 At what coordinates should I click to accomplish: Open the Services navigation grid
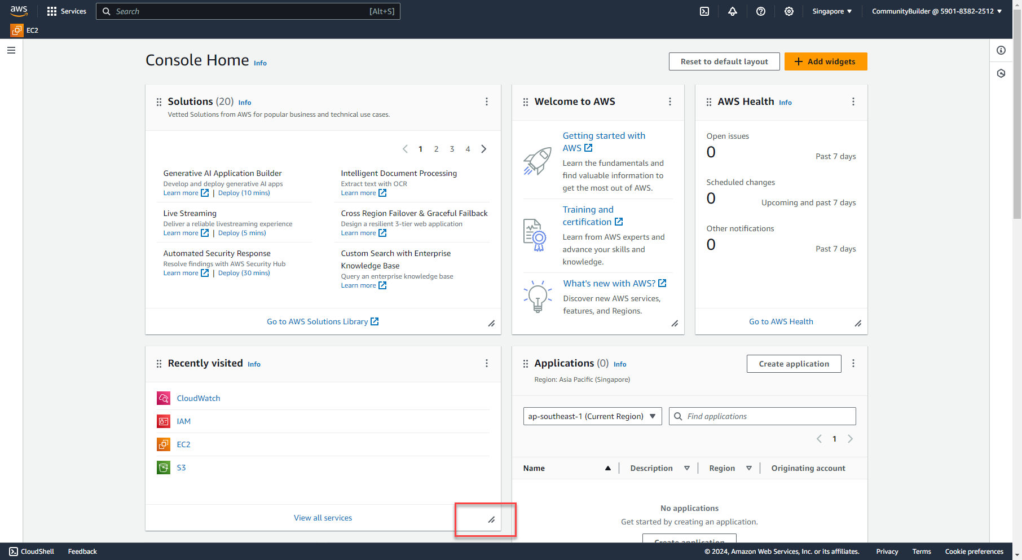pos(66,11)
